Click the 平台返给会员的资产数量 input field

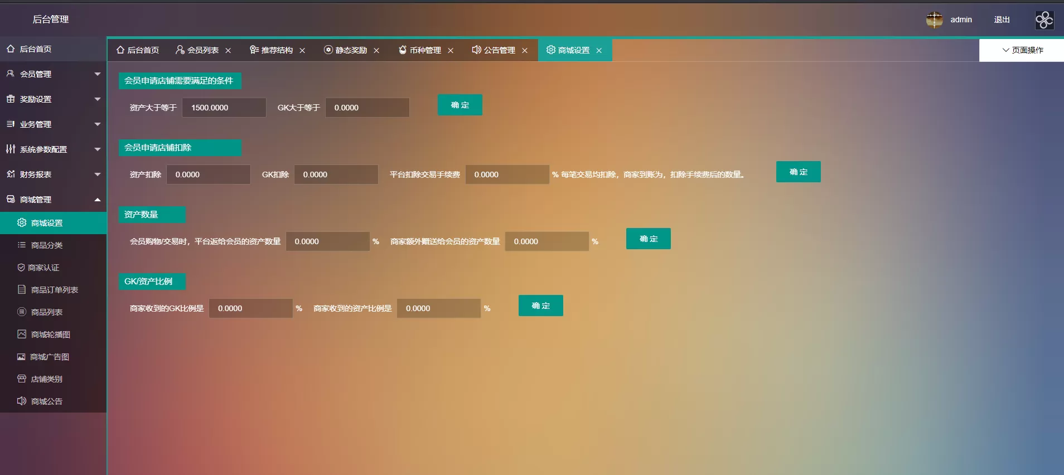click(328, 241)
